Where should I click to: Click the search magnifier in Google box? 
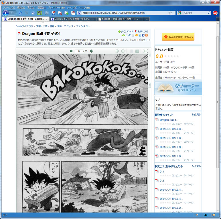point(209,13)
